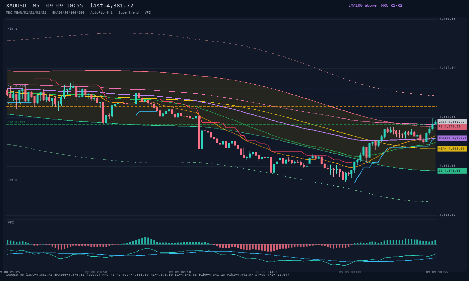Click the '09-09 02:10' time axis label
469x281 pixels.
[x=180, y=272]
